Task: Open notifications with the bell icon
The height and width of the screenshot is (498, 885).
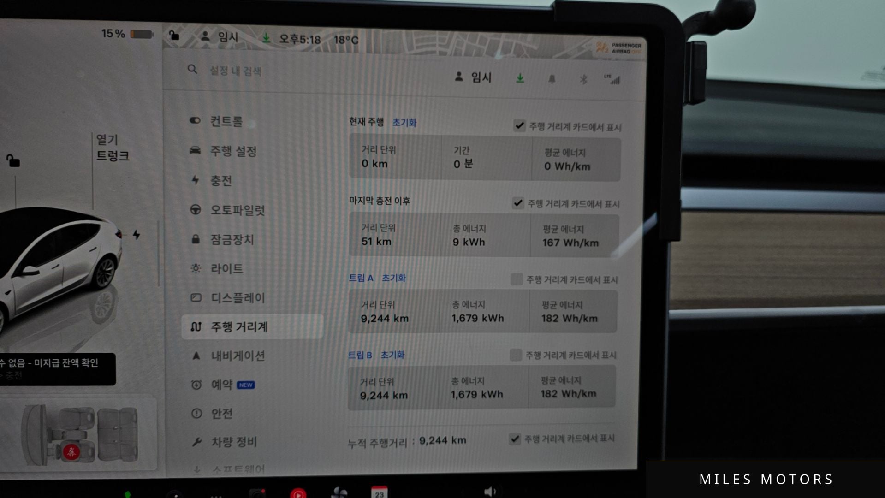Action: pos(552,79)
